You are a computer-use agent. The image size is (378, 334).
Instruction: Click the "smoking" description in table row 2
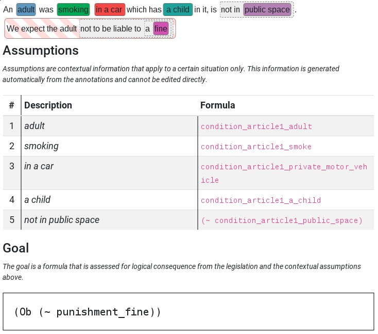tap(41, 146)
